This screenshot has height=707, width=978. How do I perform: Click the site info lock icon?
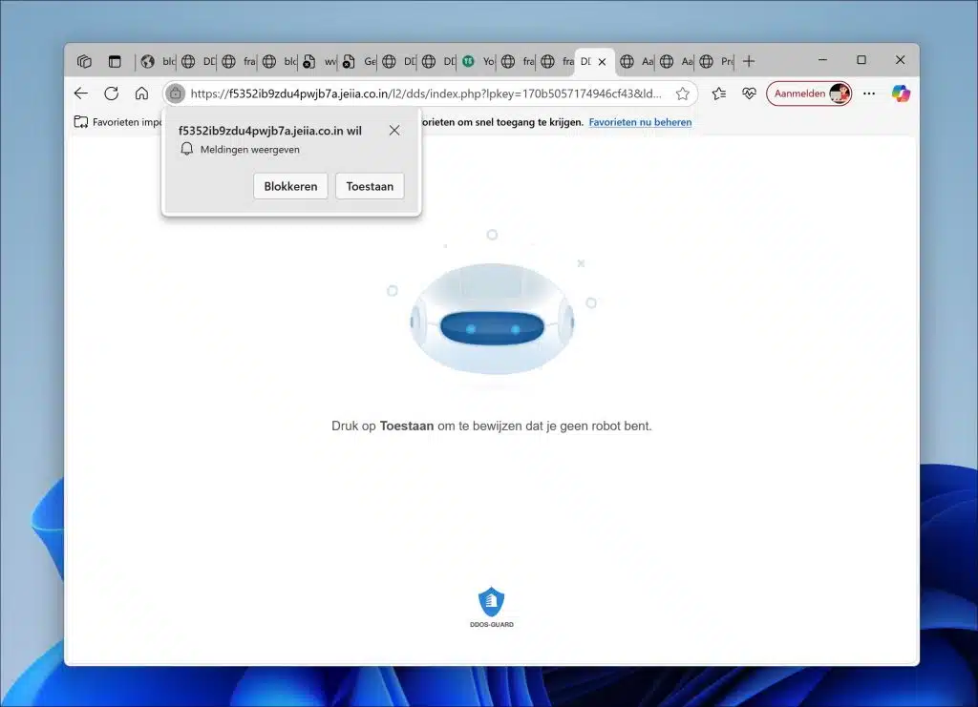(x=175, y=94)
